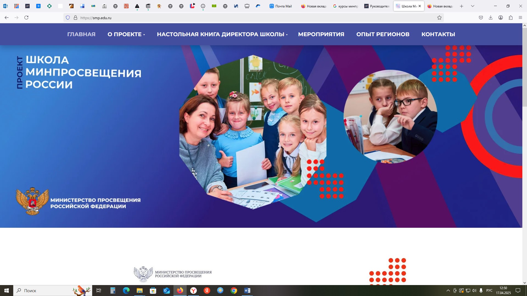Click the round photo of two pupils
Viewport: 527px width, 296px height.
point(390,116)
